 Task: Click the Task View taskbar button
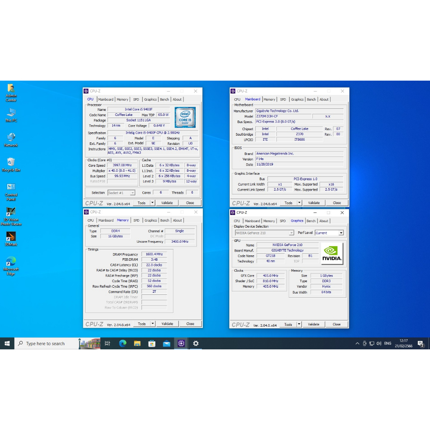click(x=107, y=343)
